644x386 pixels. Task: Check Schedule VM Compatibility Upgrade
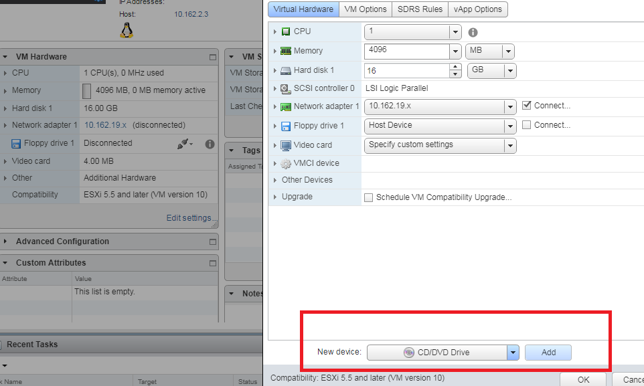click(368, 197)
